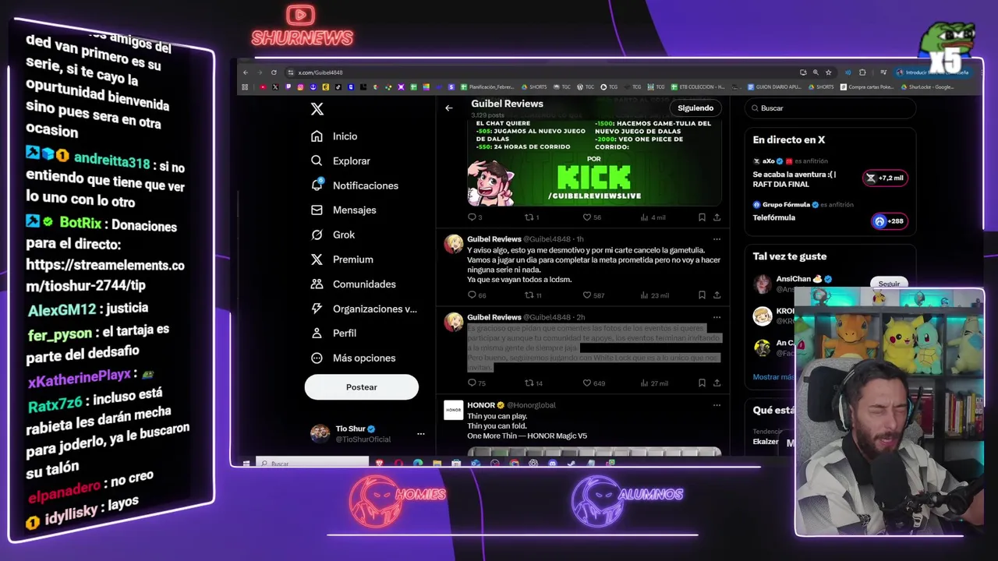Open Explorar in the sidebar
This screenshot has height=561, width=998.
click(340, 161)
